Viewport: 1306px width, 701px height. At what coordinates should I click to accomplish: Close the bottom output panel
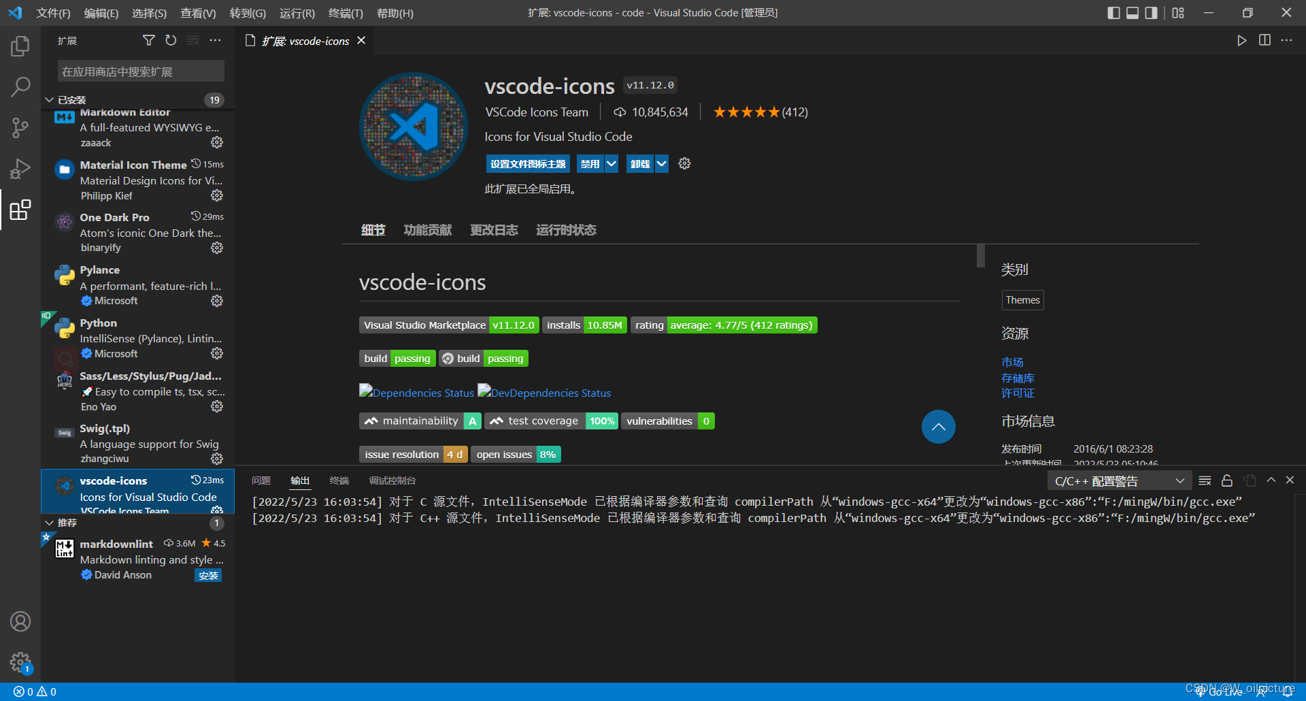point(1290,480)
